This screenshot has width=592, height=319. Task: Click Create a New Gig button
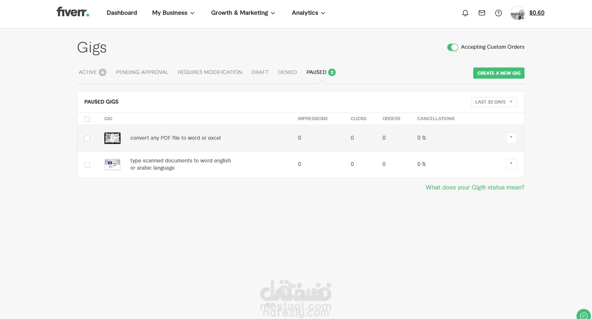tap(499, 73)
